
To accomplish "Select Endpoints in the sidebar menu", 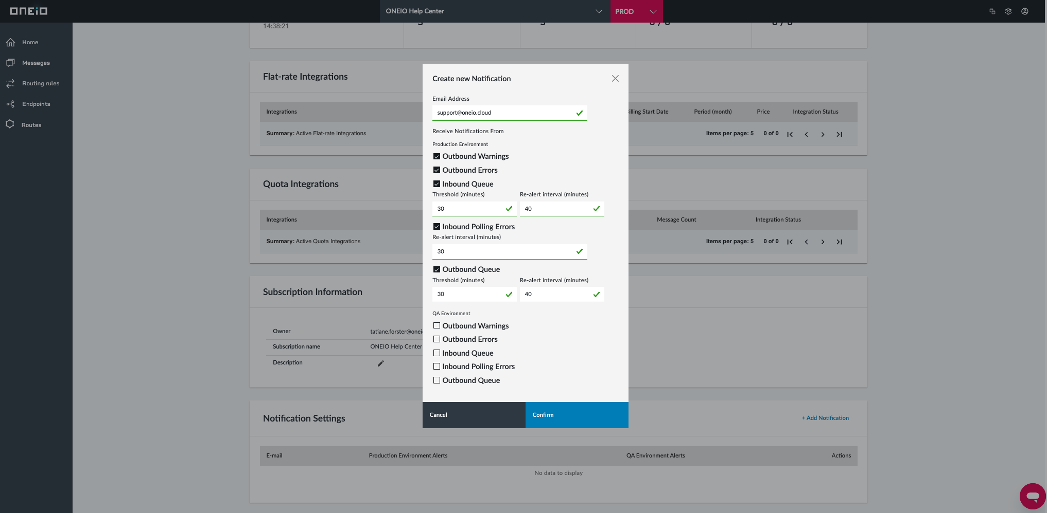I will coord(36,104).
